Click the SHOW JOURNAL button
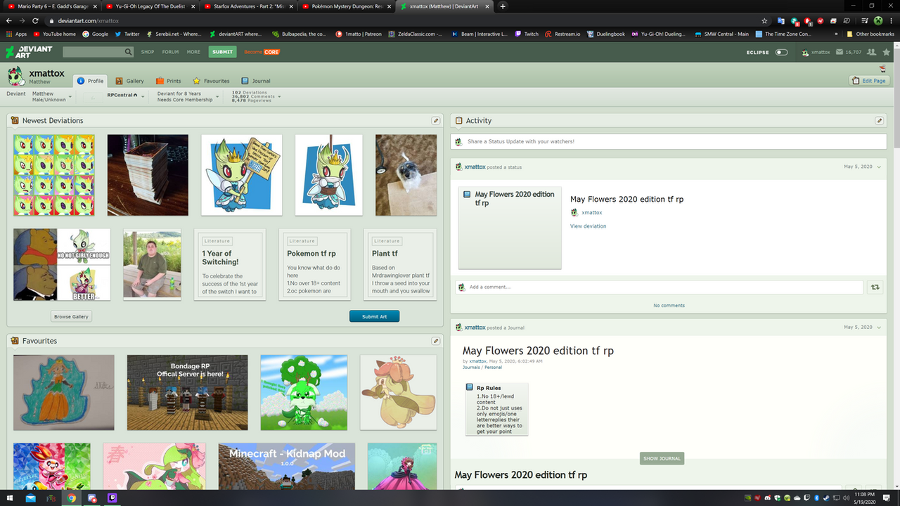Viewport: 900px width, 506px height. [x=662, y=458]
